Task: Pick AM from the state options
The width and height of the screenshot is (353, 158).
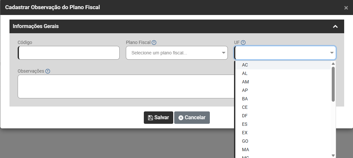Action: click(x=245, y=82)
